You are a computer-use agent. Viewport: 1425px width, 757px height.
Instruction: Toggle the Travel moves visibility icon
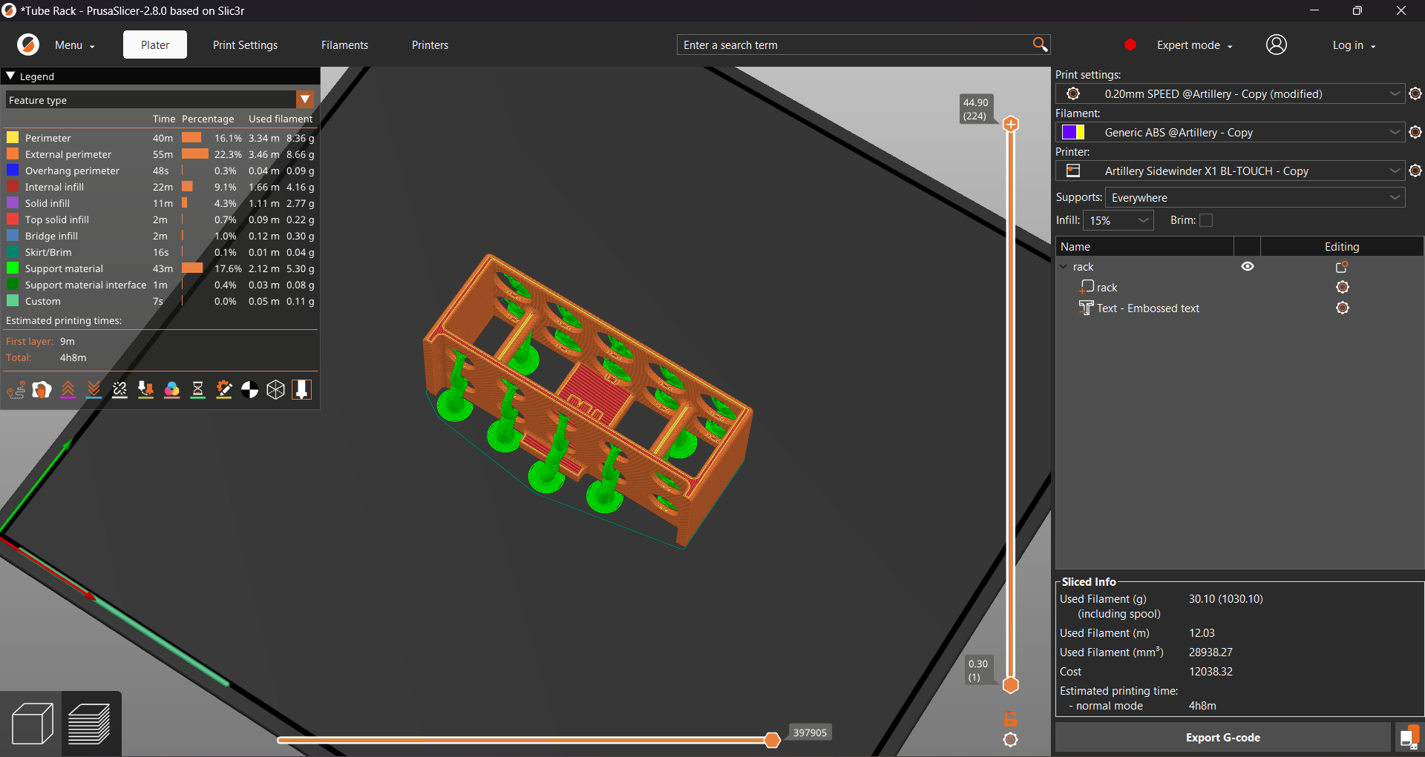(x=16, y=389)
